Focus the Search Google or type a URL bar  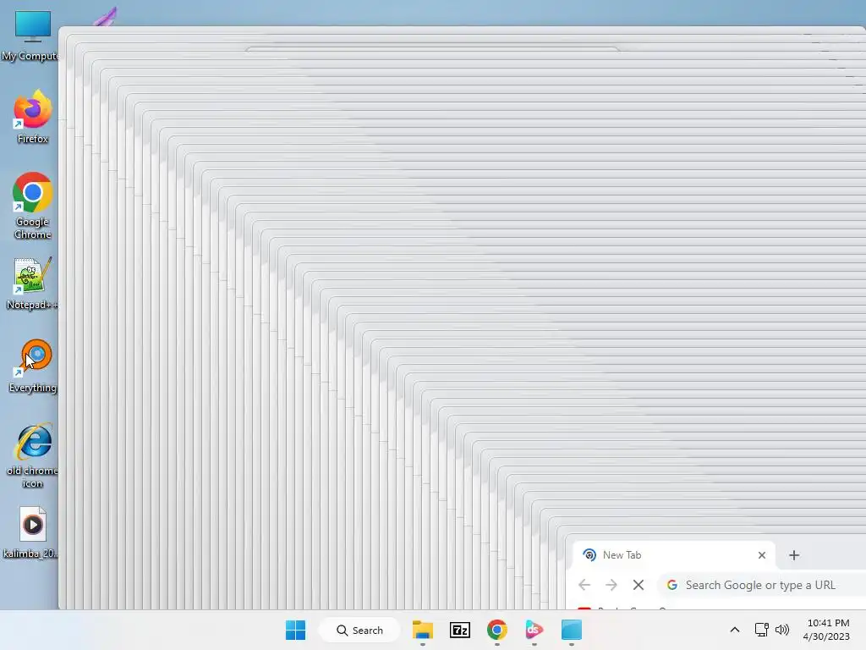[762, 585]
